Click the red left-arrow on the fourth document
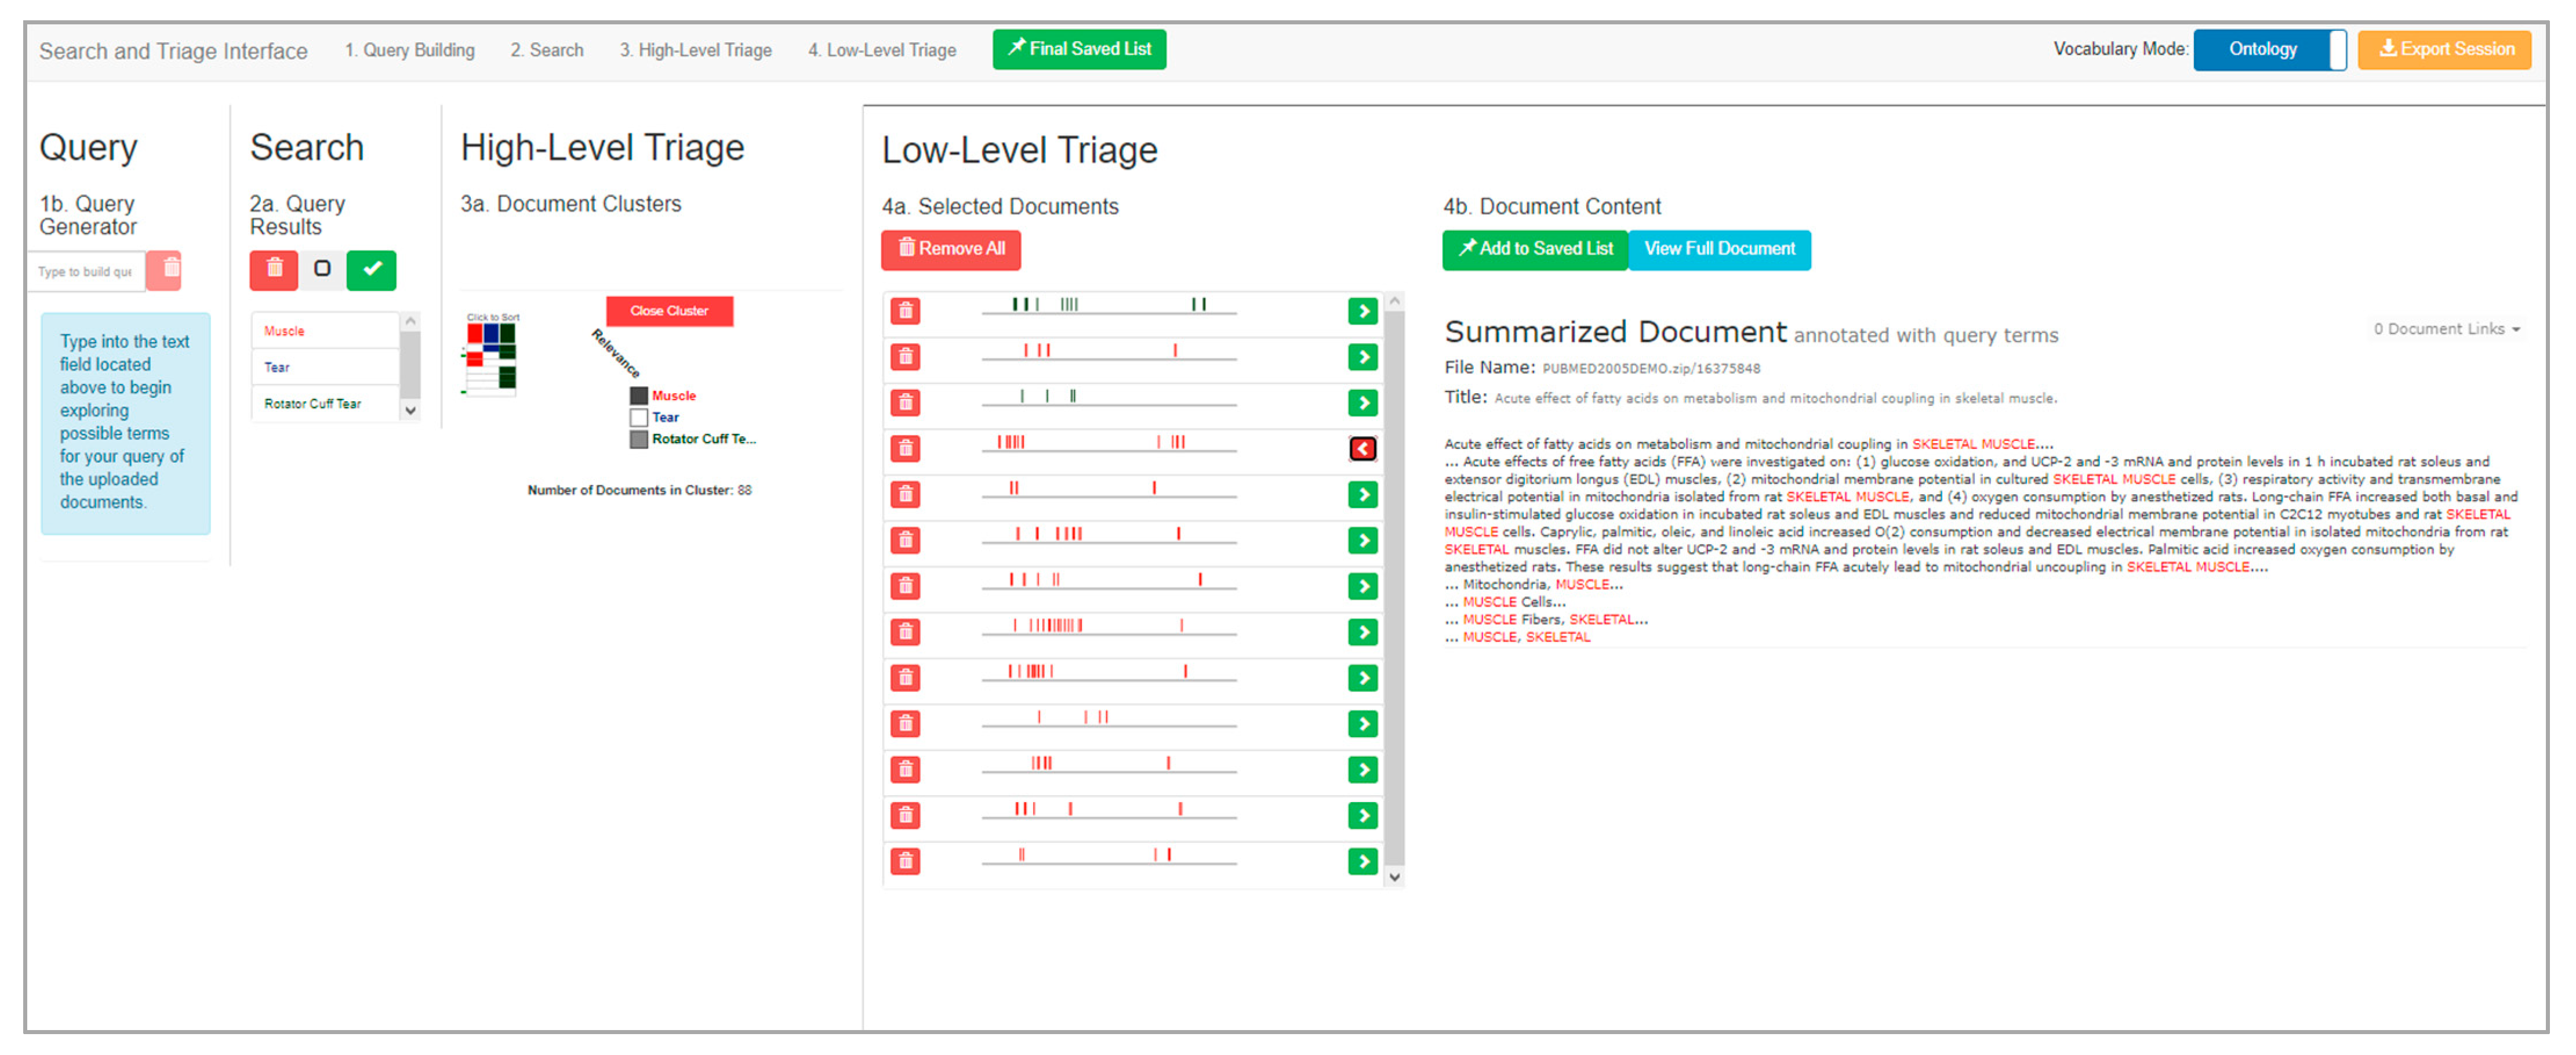 click(1362, 449)
